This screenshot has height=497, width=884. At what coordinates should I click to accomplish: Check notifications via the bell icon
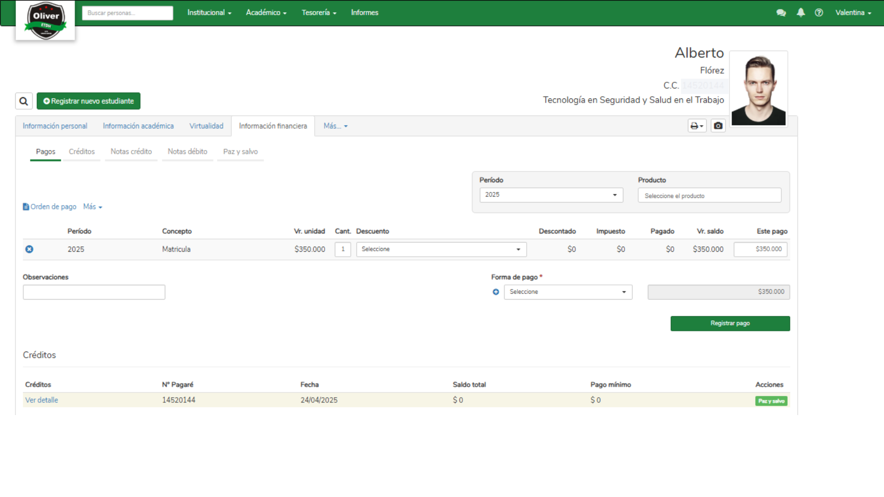point(800,12)
